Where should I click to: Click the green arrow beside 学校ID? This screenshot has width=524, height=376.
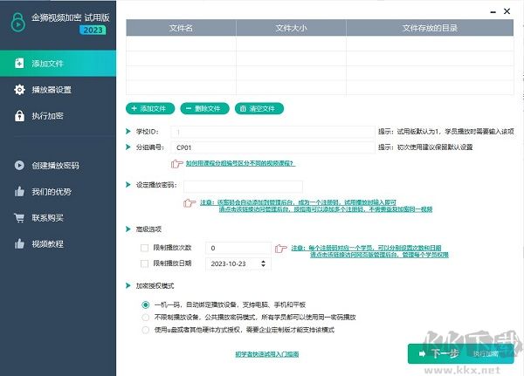(128, 131)
